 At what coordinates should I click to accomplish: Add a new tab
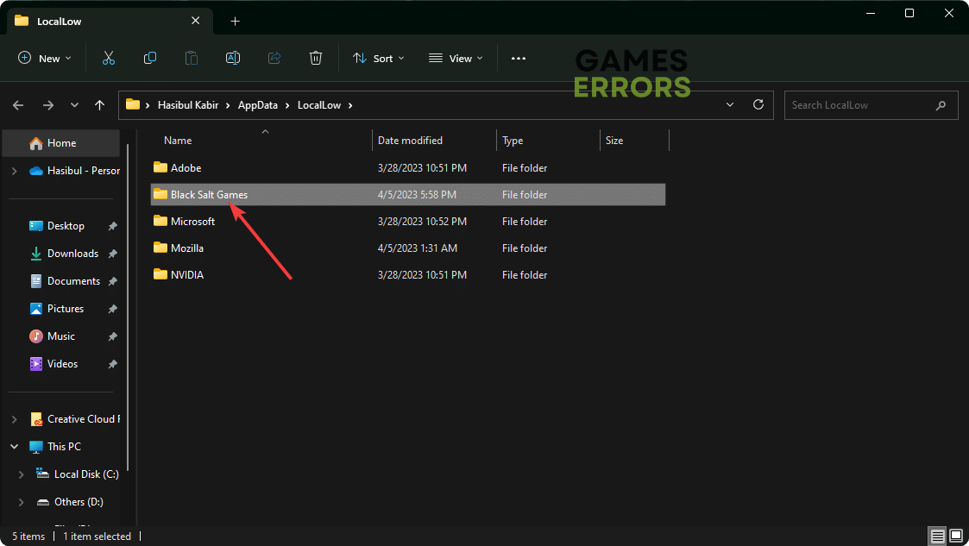[235, 21]
